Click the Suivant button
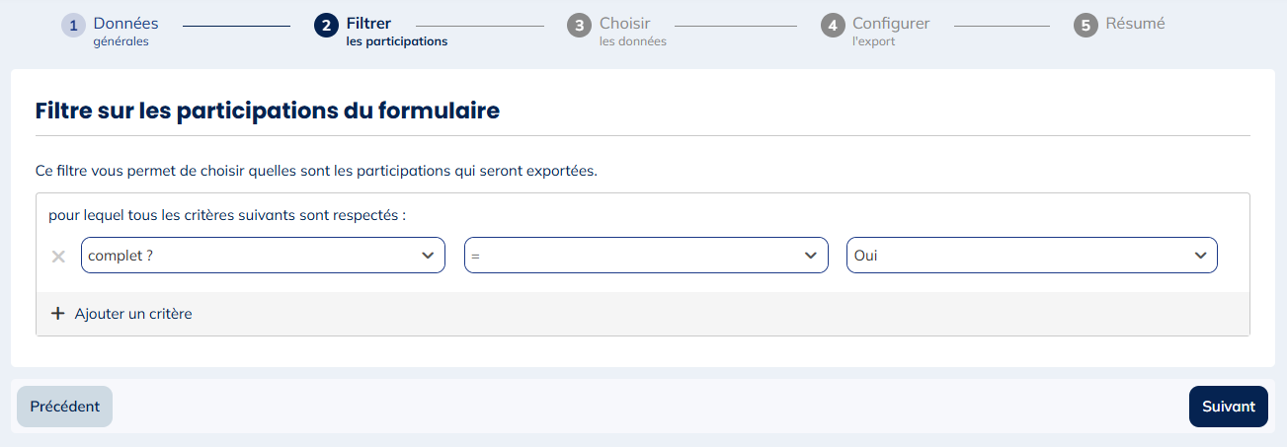This screenshot has width=1287, height=447. pyautogui.click(x=1228, y=407)
